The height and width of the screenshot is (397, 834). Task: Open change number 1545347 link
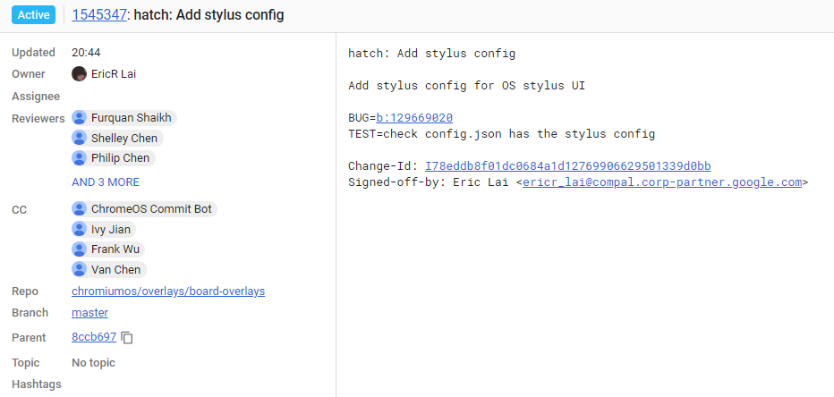[x=99, y=15]
